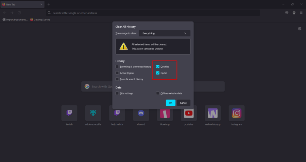Viewport: 306px width, 162px height.
Task: Select the New Tab browser tab
Action: pos(20,4)
